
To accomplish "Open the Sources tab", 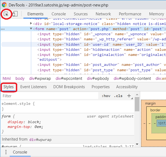I will point(81,14).
